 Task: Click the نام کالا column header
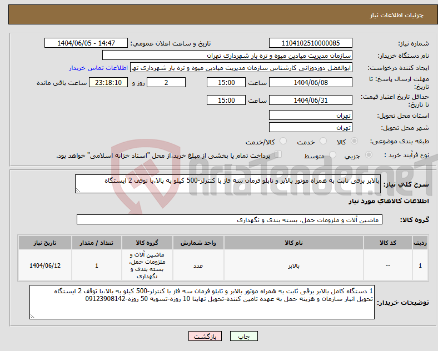pos(293,243)
